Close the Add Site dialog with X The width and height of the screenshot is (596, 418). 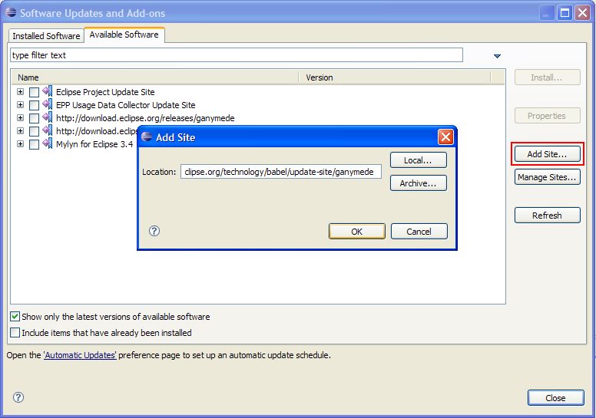445,137
